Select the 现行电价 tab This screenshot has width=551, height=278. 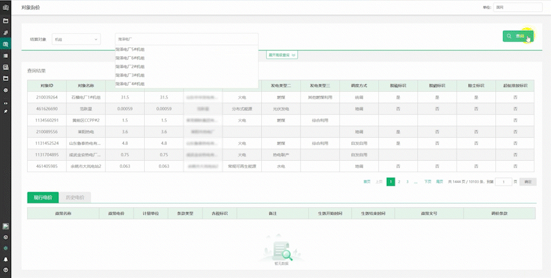(42, 197)
